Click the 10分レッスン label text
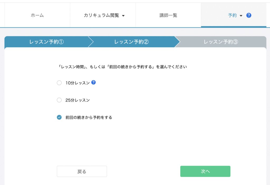Image resolution: width=270 pixels, height=185 pixels. pyautogui.click(x=78, y=83)
